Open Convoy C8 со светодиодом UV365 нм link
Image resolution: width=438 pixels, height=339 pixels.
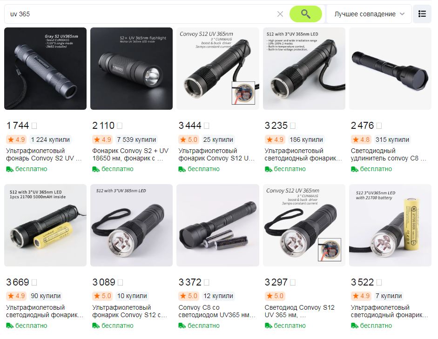(x=217, y=311)
